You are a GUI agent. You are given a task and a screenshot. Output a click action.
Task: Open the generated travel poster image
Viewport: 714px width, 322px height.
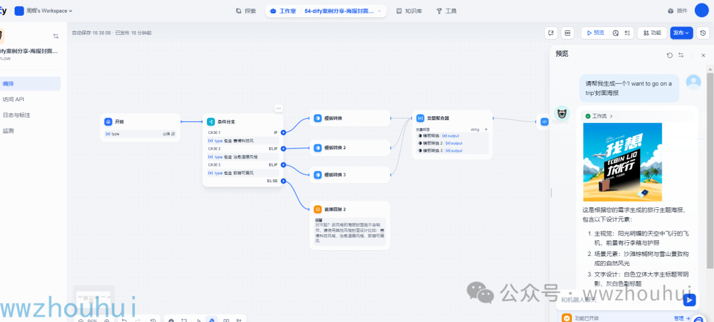(x=623, y=162)
